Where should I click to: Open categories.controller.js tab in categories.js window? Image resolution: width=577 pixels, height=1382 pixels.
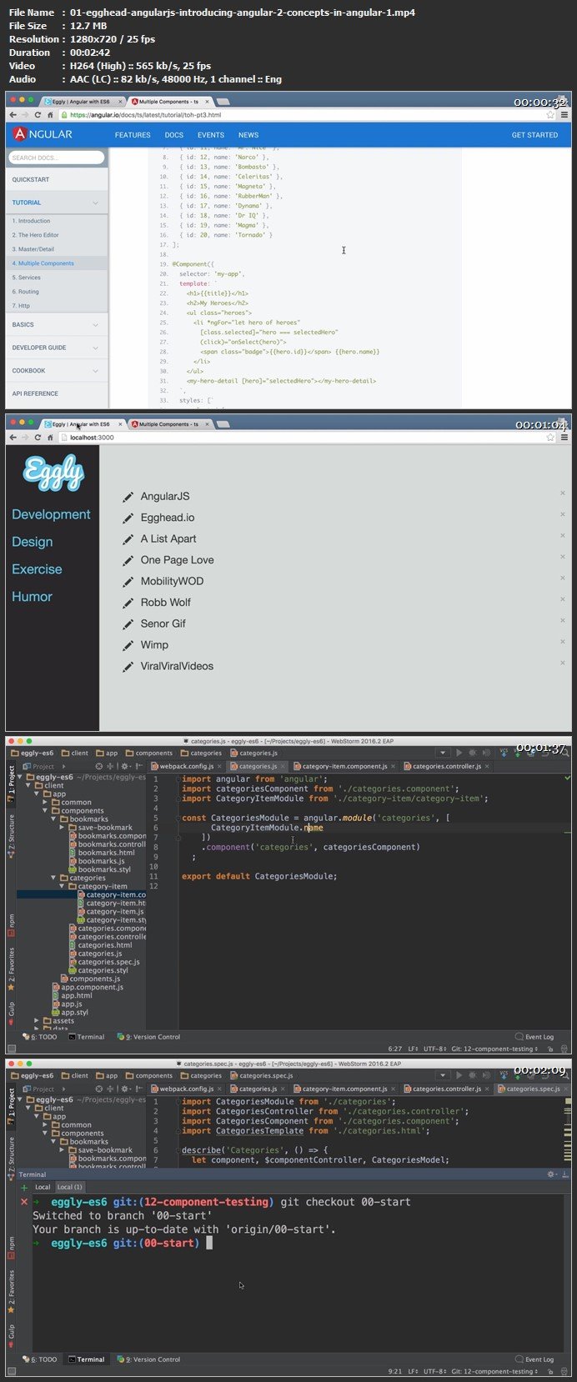(445, 766)
